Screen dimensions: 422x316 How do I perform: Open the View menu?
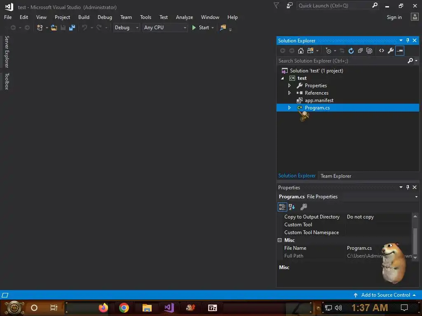pyautogui.click(x=41, y=17)
